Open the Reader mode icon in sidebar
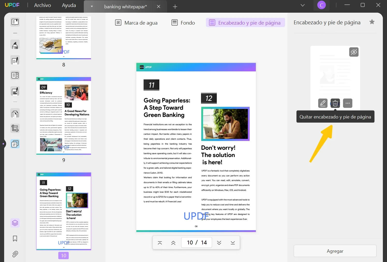This screenshot has height=262, width=387. coord(15,22)
